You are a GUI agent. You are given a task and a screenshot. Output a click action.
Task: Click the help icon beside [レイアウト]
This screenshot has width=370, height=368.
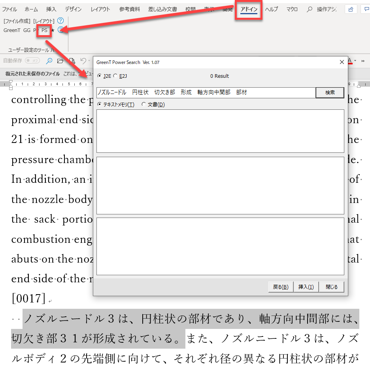click(60, 21)
